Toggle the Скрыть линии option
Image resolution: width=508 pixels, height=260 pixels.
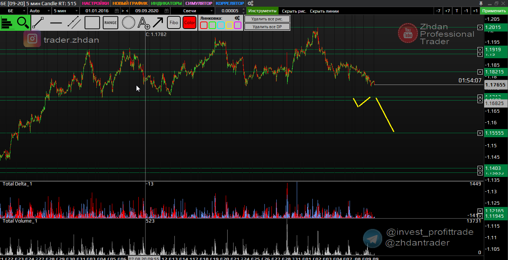pyautogui.click(x=324, y=11)
